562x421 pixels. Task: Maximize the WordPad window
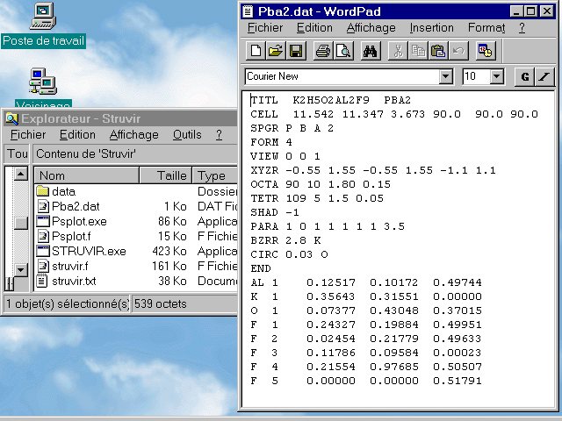click(x=530, y=11)
